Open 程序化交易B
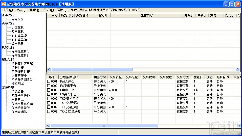 click(20, 55)
